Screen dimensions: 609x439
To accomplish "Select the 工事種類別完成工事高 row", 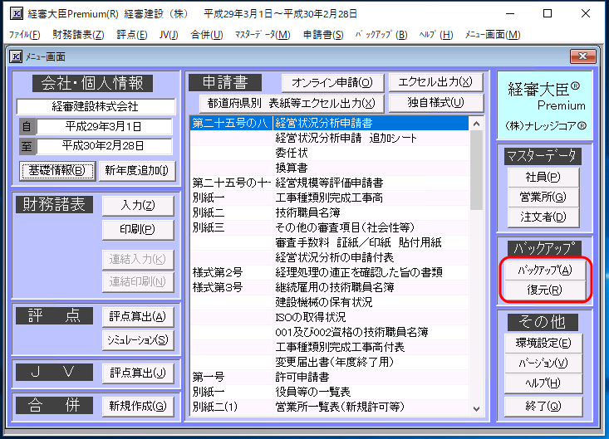I will click(329, 198).
